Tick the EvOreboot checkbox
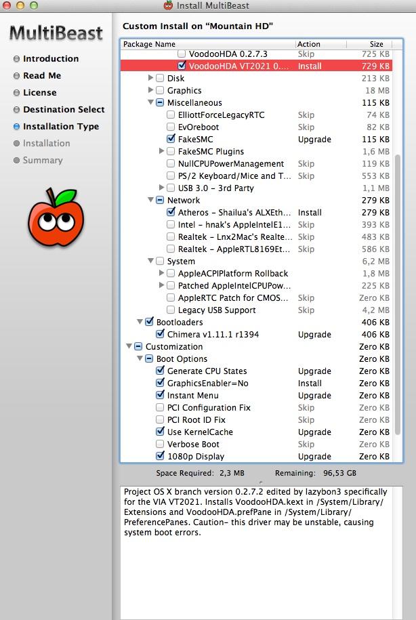 tap(171, 127)
